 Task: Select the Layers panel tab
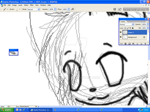123,21
